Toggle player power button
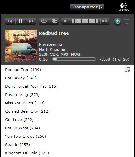The width and height of the screenshot is (135, 157). (x=118, y=22)
